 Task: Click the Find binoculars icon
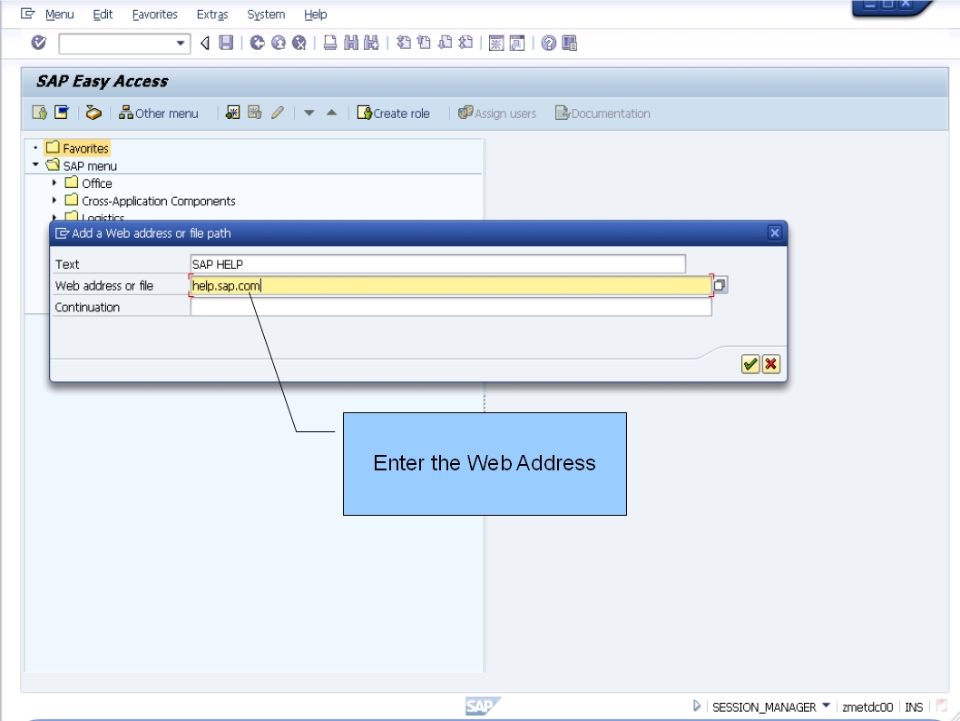click(x=351, y=43)
